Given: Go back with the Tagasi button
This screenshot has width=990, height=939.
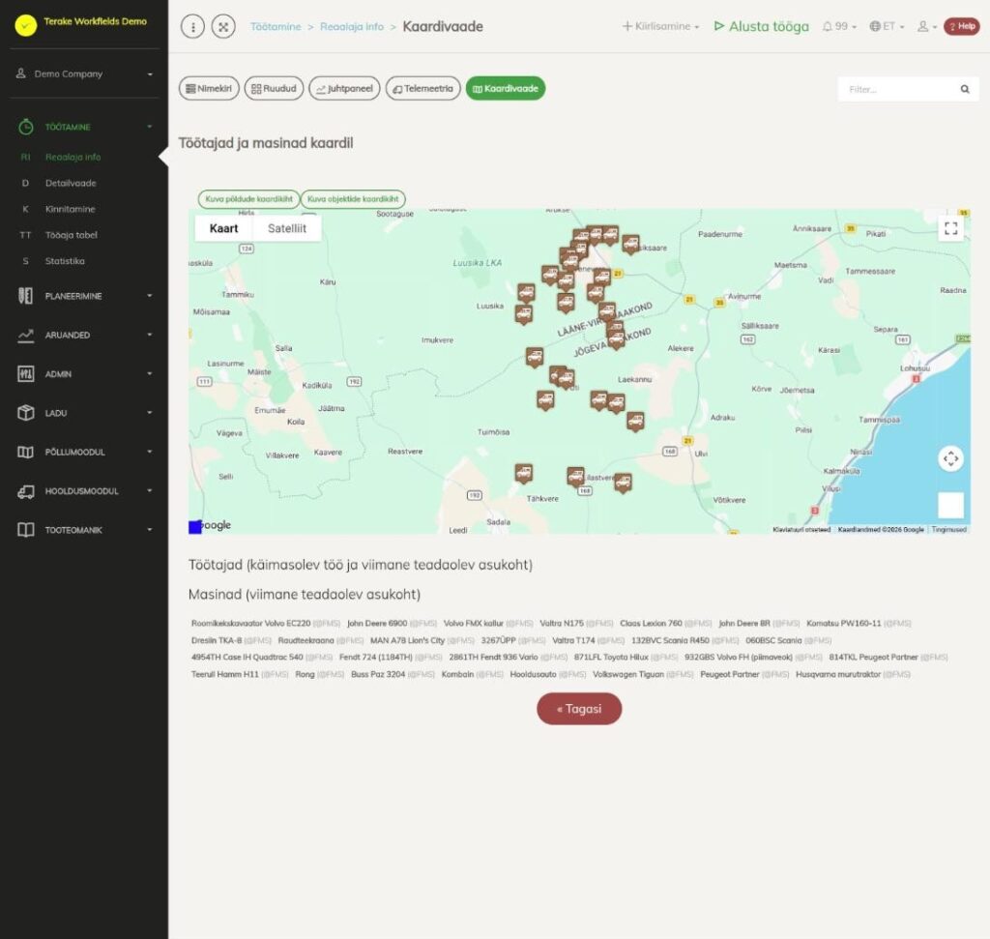Looking at the screenshot, I should 579,709.
